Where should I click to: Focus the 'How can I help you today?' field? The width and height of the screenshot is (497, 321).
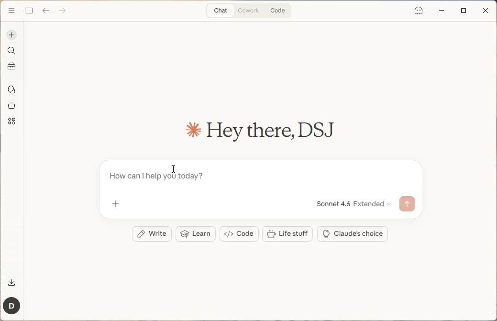tap(261, 176)
